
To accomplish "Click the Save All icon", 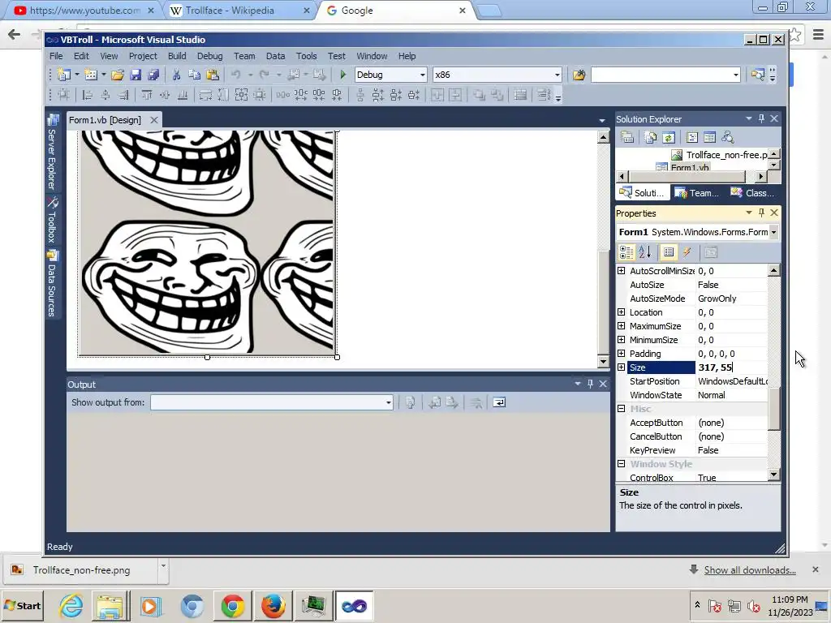I will pos(153,75).
